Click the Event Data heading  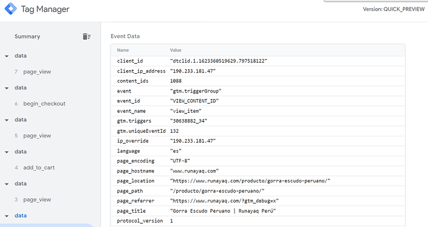pos(125,37)
